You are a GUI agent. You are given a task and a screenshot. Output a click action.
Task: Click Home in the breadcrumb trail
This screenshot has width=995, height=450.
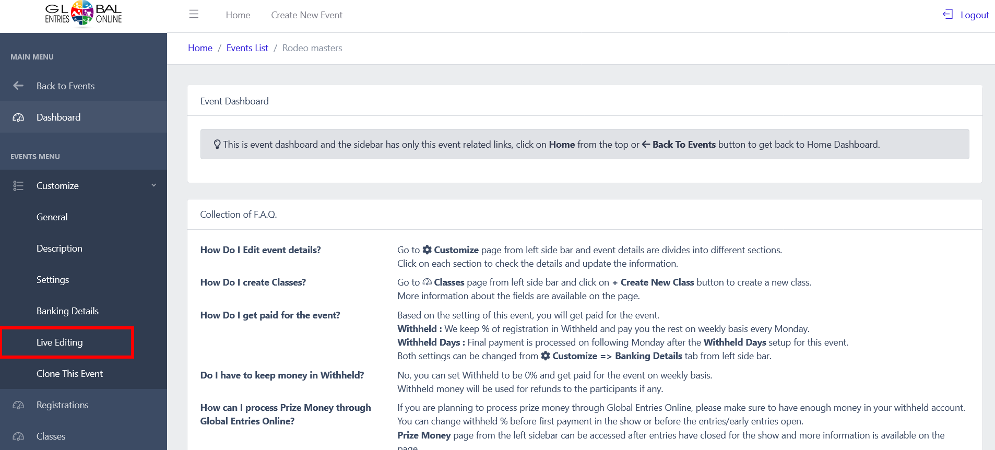[200, 48]
